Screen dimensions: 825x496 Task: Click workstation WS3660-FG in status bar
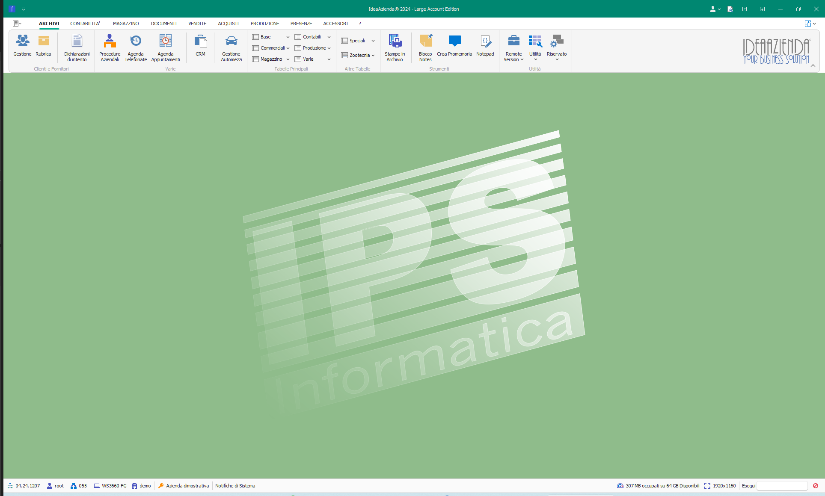coord(110,486)
